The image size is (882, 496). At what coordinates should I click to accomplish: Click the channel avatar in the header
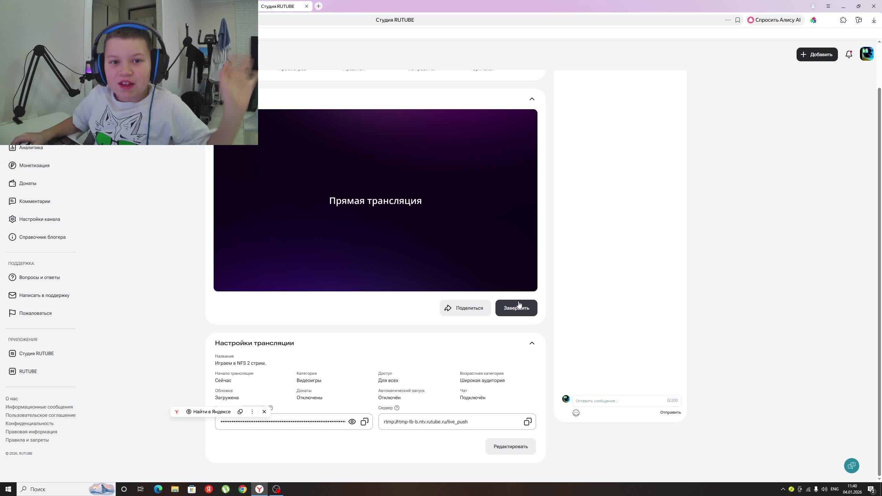pyautogui.click(x=866, y=54)
